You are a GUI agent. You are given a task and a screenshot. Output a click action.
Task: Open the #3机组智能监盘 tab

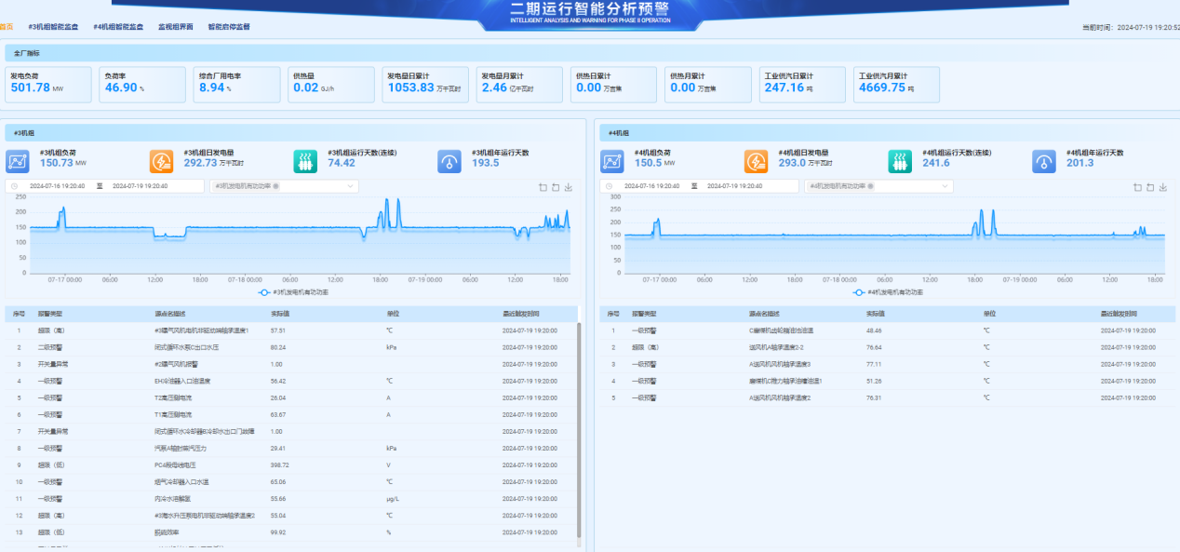(x=54, y=27)
